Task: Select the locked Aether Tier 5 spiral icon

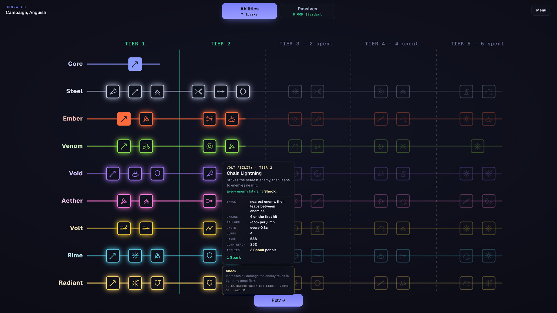Action: click(489, 201)
